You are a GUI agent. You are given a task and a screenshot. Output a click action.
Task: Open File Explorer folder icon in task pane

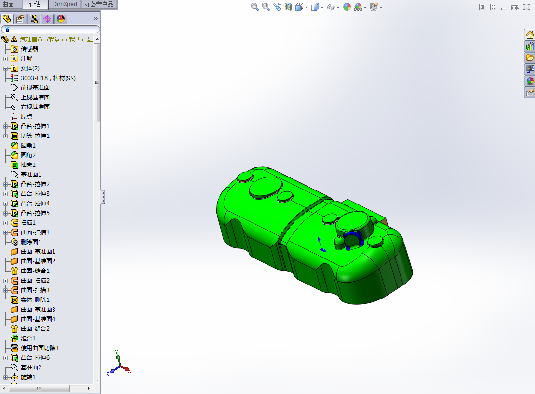530,58
